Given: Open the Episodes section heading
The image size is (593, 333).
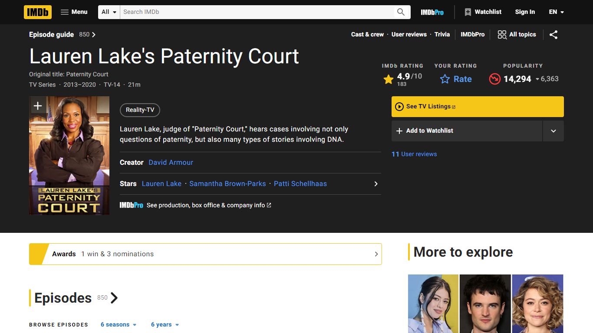Looking at the screenshot, I should click(63, 298).
